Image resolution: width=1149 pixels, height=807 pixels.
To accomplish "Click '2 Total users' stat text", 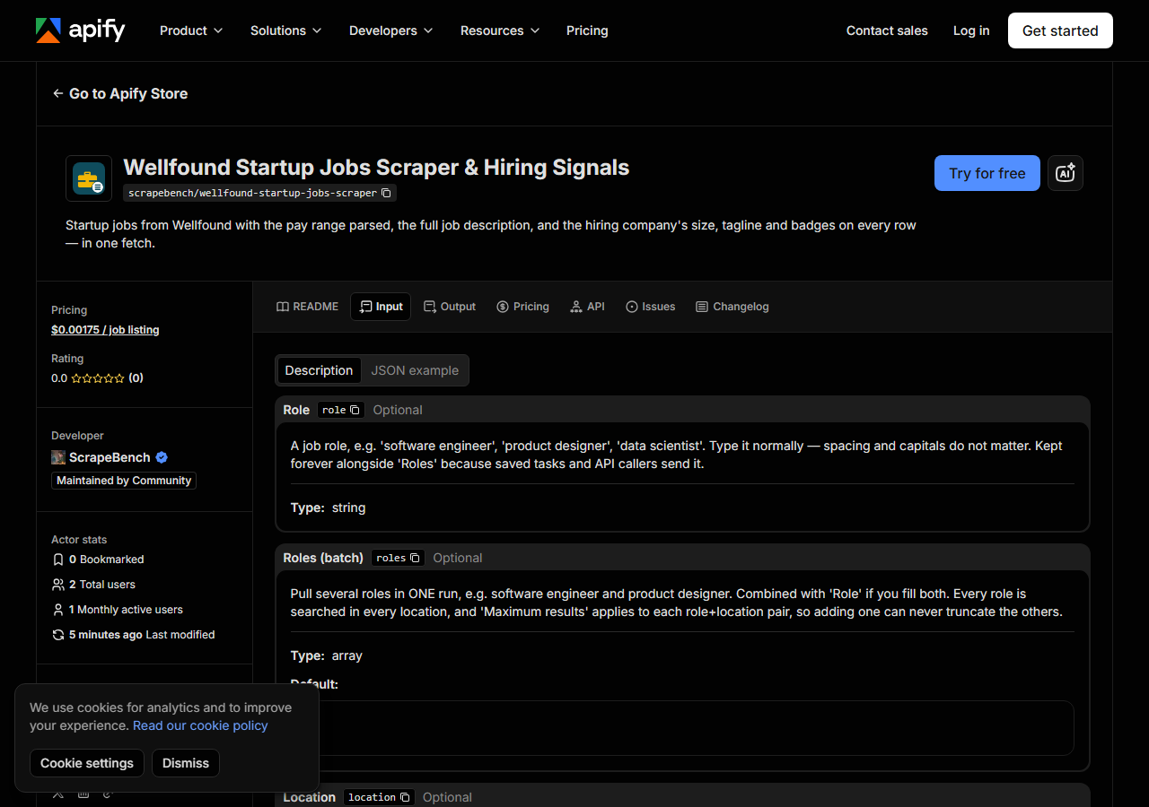I will click(102, 585).
